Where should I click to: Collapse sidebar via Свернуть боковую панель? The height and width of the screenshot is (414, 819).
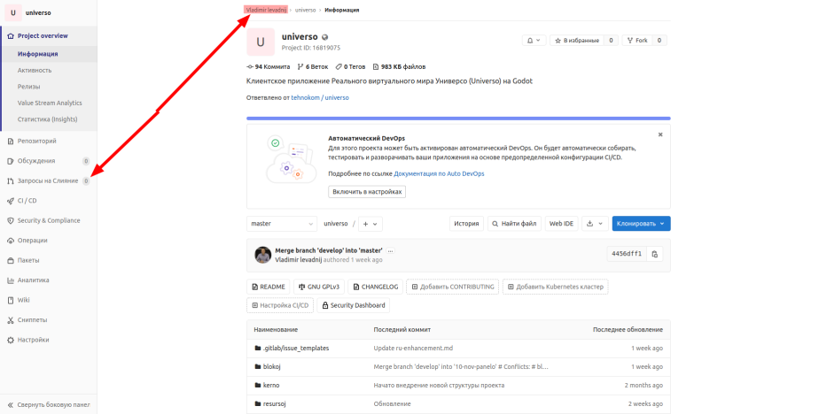[x=48, y=404]
